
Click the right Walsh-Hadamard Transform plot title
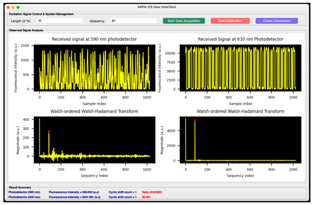pyautogui.click(x=240, y=111)
